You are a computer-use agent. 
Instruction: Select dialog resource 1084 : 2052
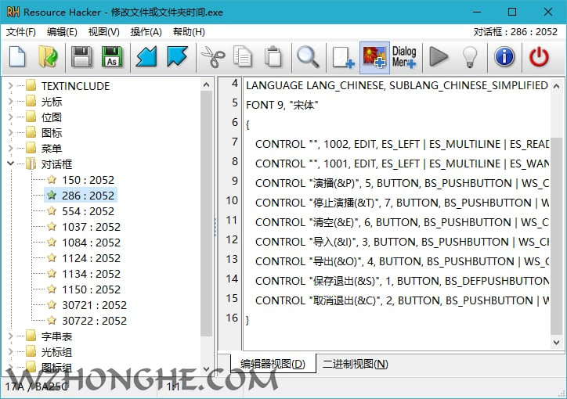tap(91, 243)
